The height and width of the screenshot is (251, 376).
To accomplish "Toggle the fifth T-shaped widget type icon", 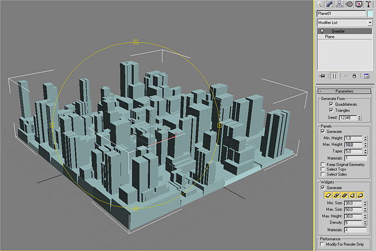I will tap(360, 195).
